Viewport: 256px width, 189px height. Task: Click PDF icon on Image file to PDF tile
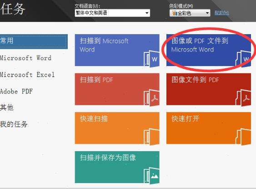(243, 98)
